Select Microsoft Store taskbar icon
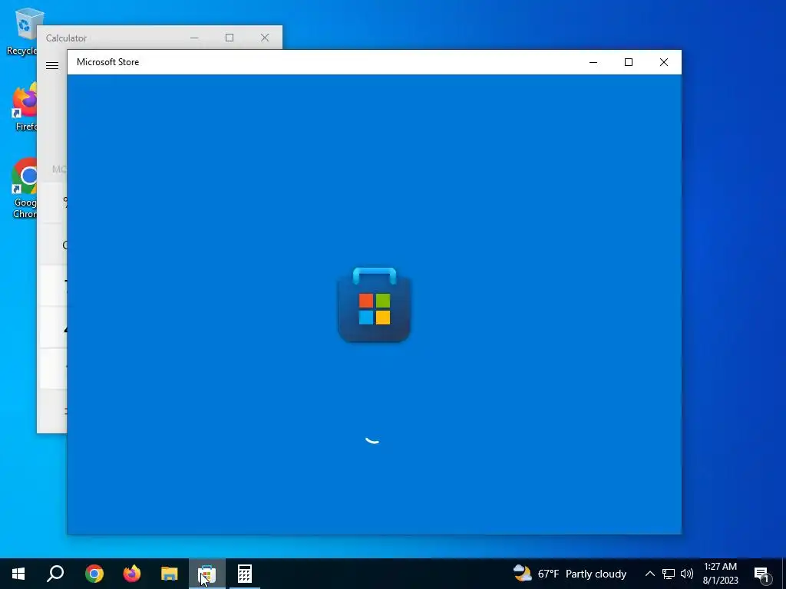This screenshot has height=589, width=786. coord(207,574)
